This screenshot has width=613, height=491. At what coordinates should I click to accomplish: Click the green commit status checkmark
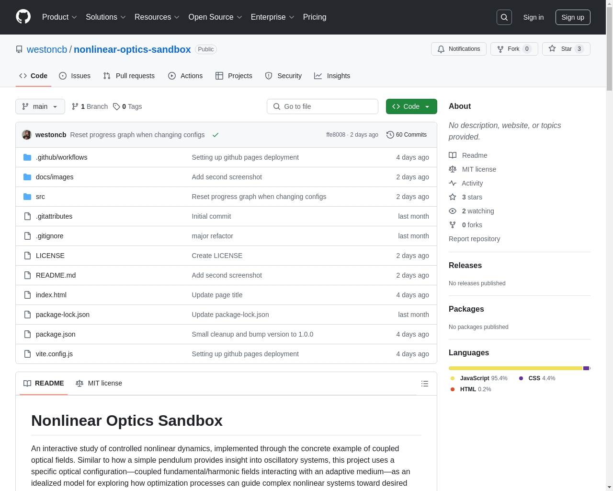pos(216,135)
